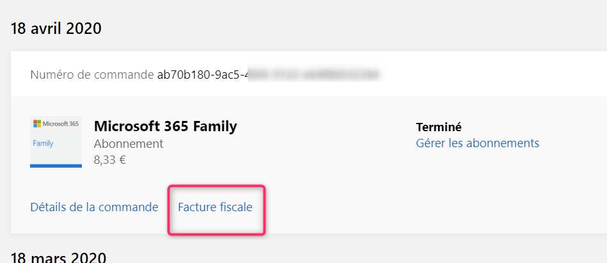Screen dimensions: 607x263
Task: Open the Facture fiscale link
Action: [215, 207]
